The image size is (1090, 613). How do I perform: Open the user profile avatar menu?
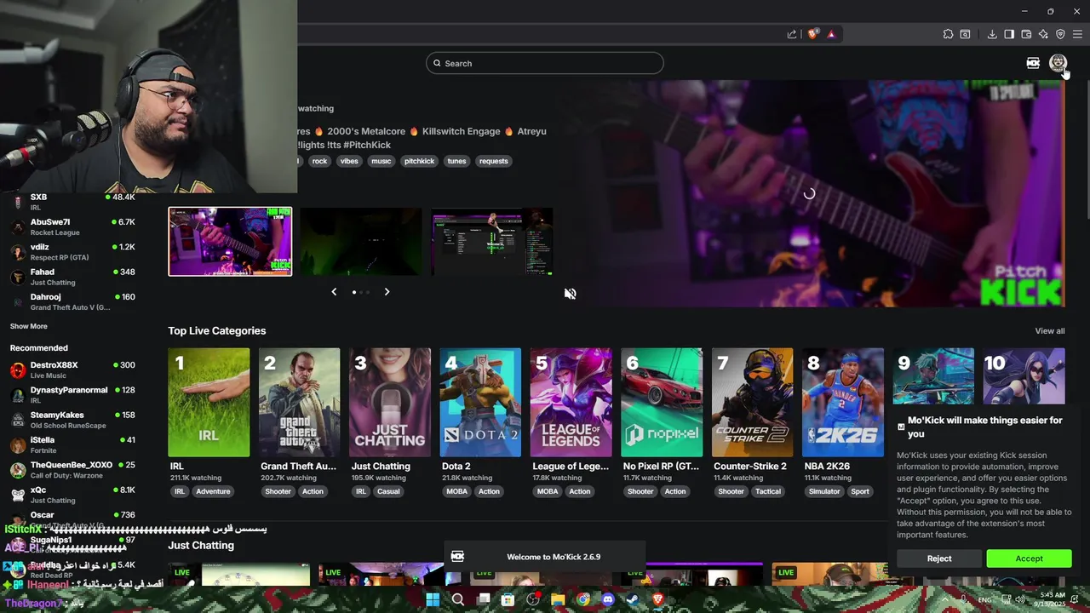(1058, 63)
